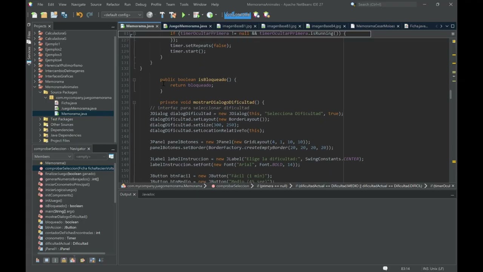Open the Source menu
This screenshot has height=272, width=483.
[x=96, y=4]
